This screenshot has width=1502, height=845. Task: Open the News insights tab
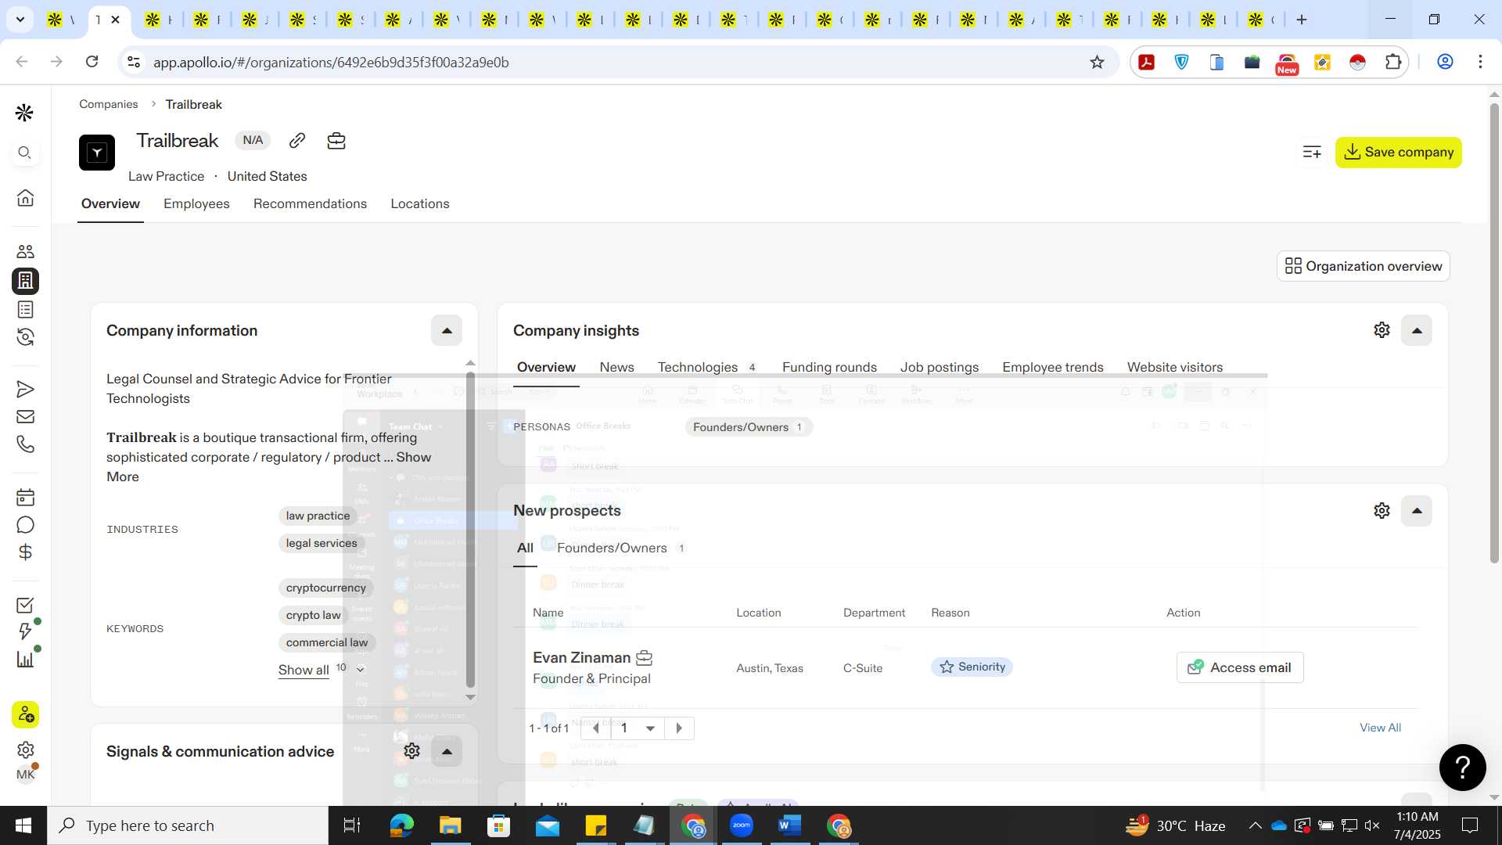(616, 367)
